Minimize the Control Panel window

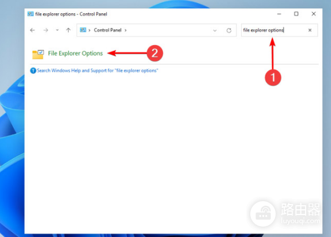[279, 14]
